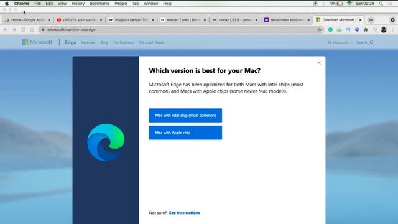398x224 pixels.
Task: Open the green download extension icon
Action: 340,30
